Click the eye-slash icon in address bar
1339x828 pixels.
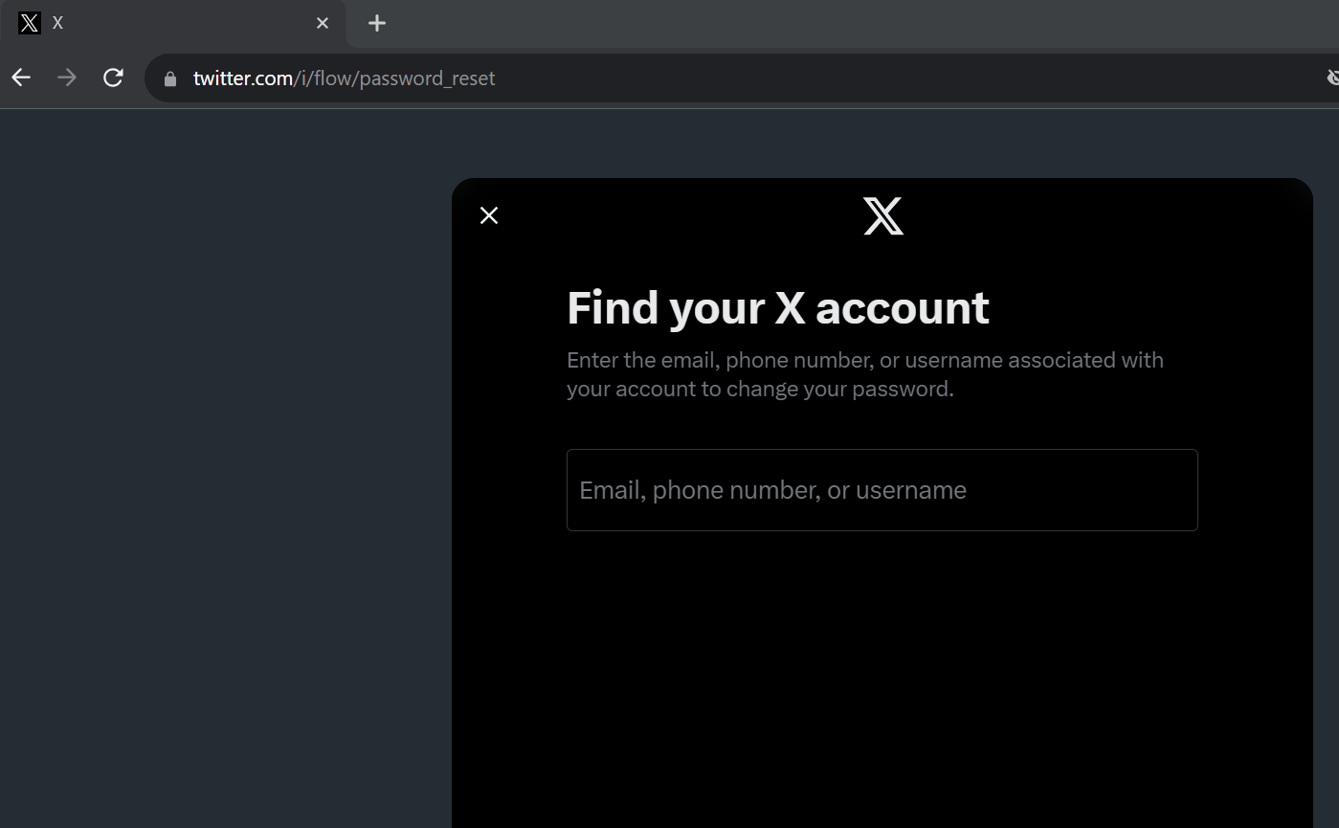1332,78
